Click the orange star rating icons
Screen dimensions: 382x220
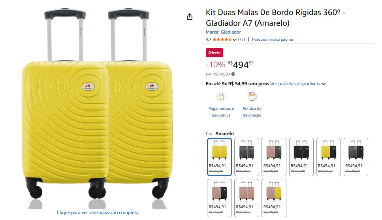(x=222, y=39)
